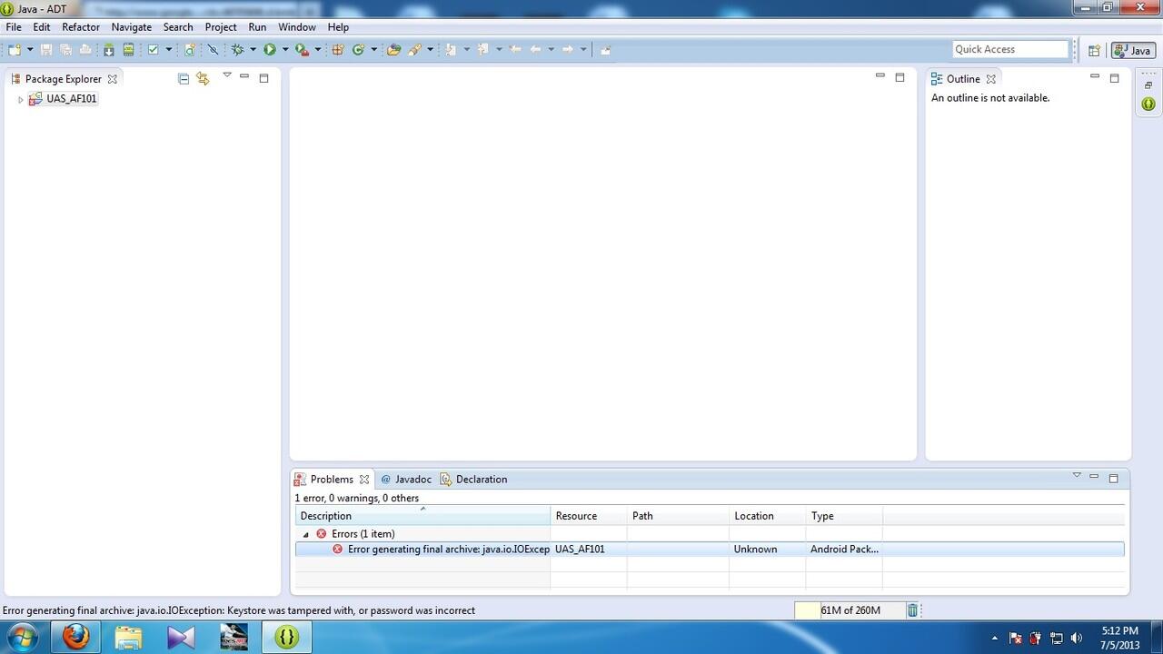The width and height of the screenshot is (1163, 654).
Task: Switch to the Declaration tab
Action: coord(474,479)
